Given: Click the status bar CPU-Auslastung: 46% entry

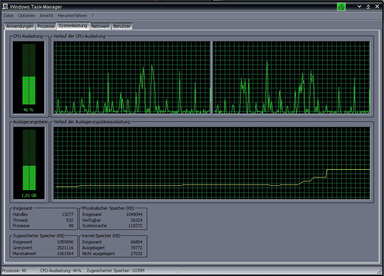Looking at the screenshot, I should [61, 271].
